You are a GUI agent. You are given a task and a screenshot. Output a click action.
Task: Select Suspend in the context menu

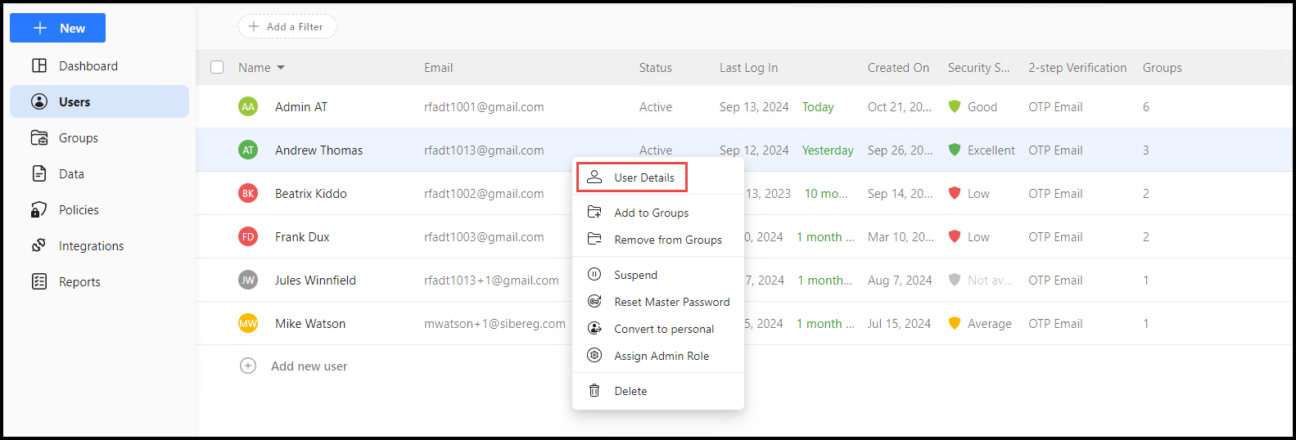tap(635, 275)
